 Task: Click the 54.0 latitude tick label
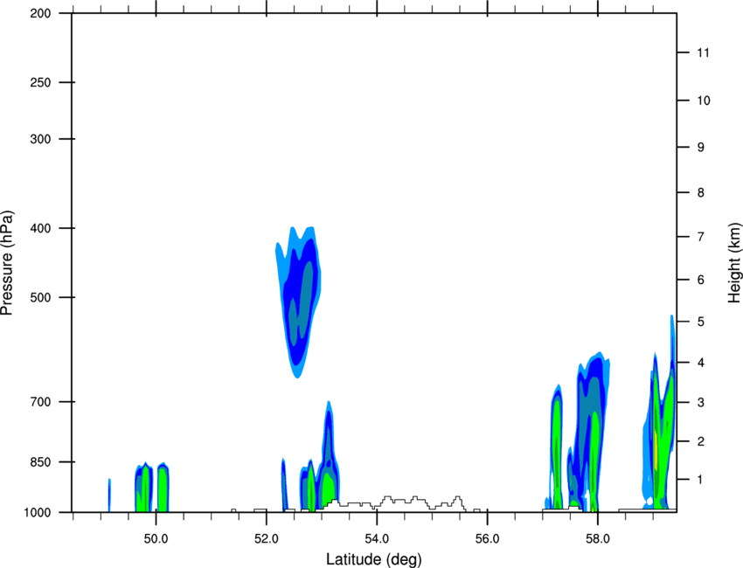[x=377, y=539]
